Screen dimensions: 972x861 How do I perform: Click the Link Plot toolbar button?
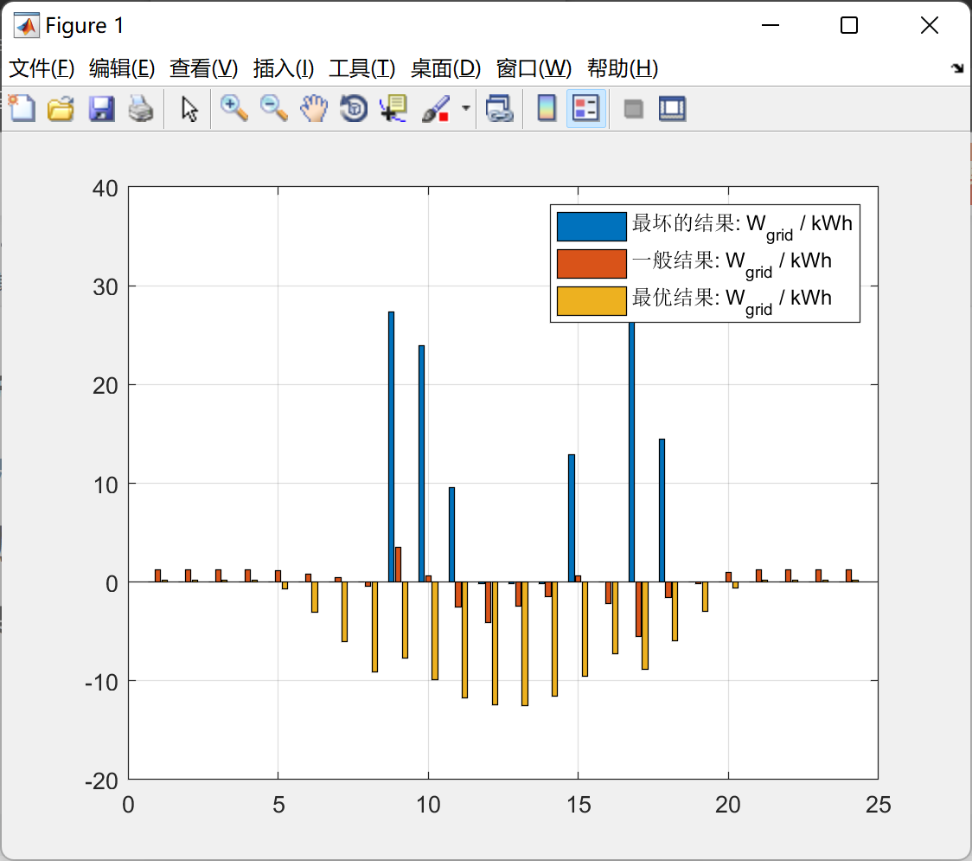coord(499,109)
